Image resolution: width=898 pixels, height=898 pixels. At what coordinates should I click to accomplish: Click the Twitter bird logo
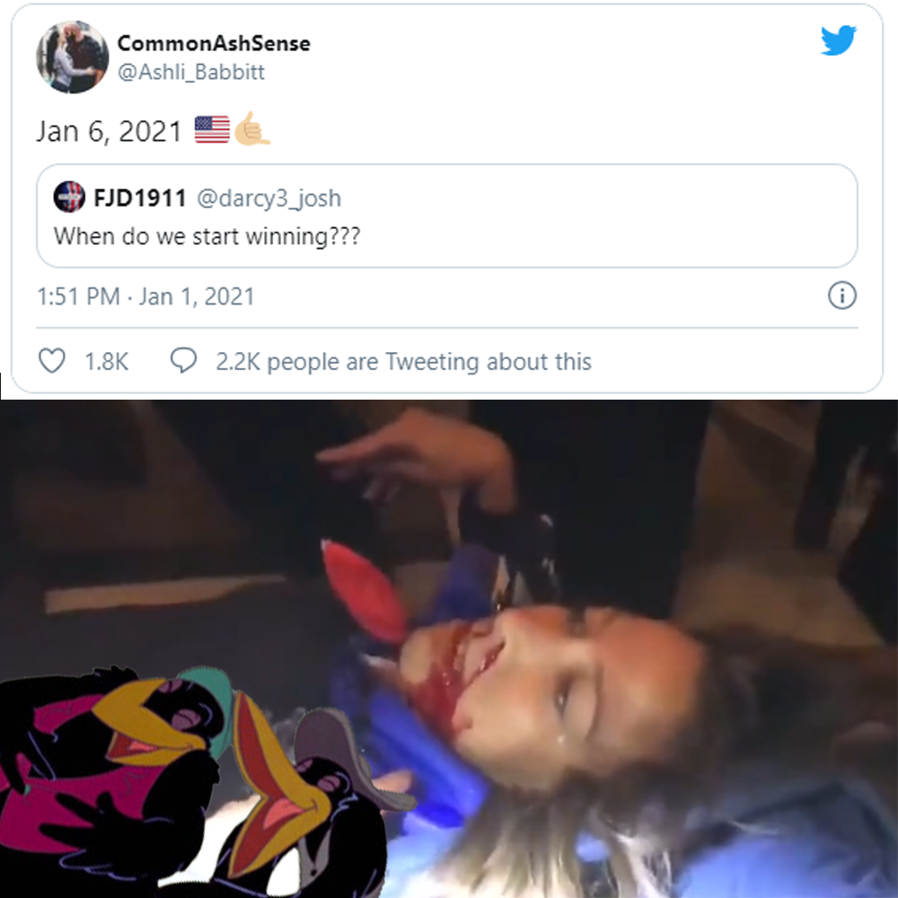(838, 40)
